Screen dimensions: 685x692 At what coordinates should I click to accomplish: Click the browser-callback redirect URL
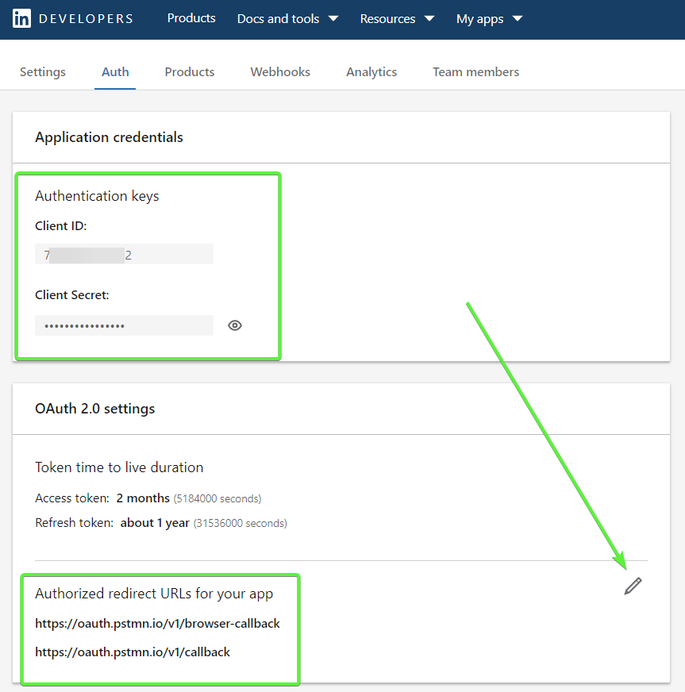[x=158, y=623]
